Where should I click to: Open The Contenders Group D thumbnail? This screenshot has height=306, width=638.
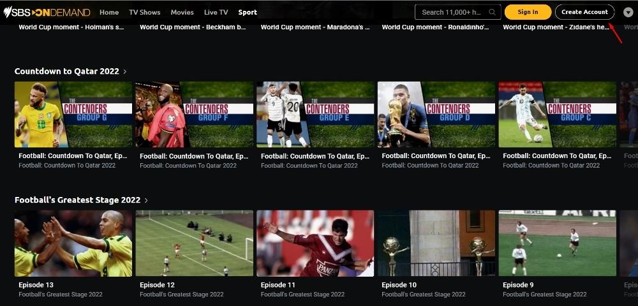(x=436, y=114)
